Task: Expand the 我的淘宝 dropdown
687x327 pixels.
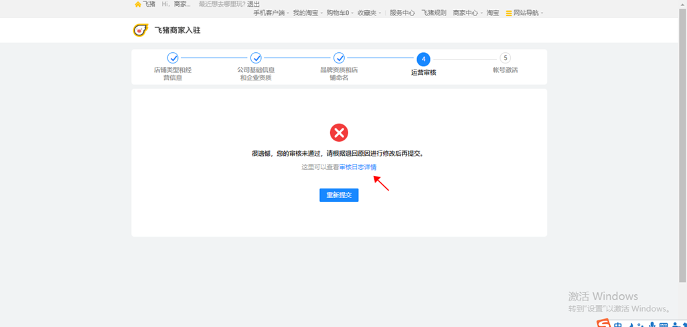Action: pos(307,13)
